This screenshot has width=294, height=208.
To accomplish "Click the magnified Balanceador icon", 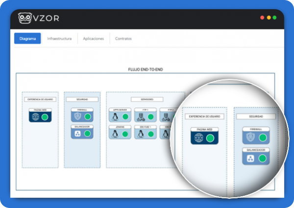I will click(250, 159).
